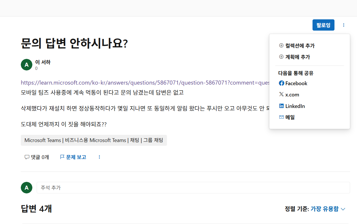Click the 다음을 통해 공유 label
This screenshot has width=357, height=224.
point(296,73)
